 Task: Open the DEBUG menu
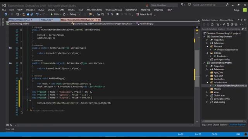pos(51,10)
